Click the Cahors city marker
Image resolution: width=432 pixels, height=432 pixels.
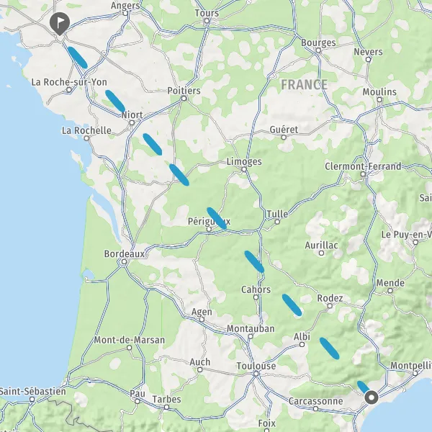click(256, 297)
